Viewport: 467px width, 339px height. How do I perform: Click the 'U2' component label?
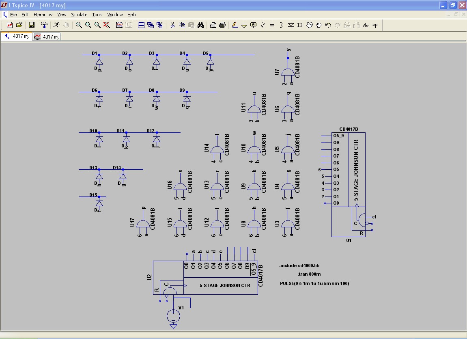(149, 277)
